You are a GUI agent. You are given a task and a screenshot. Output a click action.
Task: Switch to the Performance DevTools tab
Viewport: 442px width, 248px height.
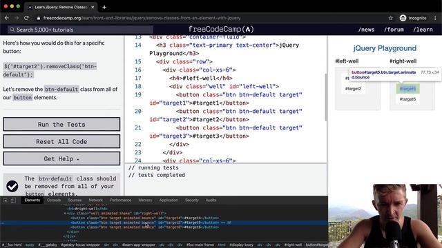(121, 200)
